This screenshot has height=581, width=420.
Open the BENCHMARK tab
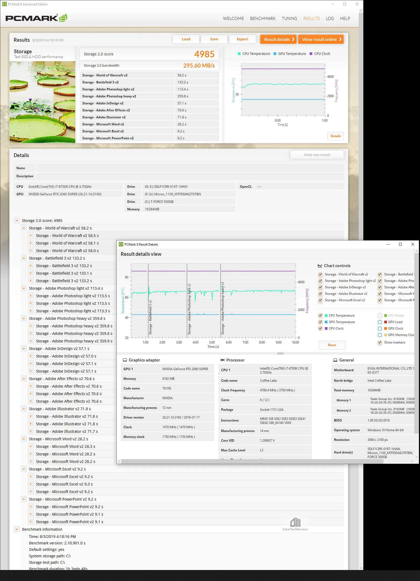click(263, 18)
